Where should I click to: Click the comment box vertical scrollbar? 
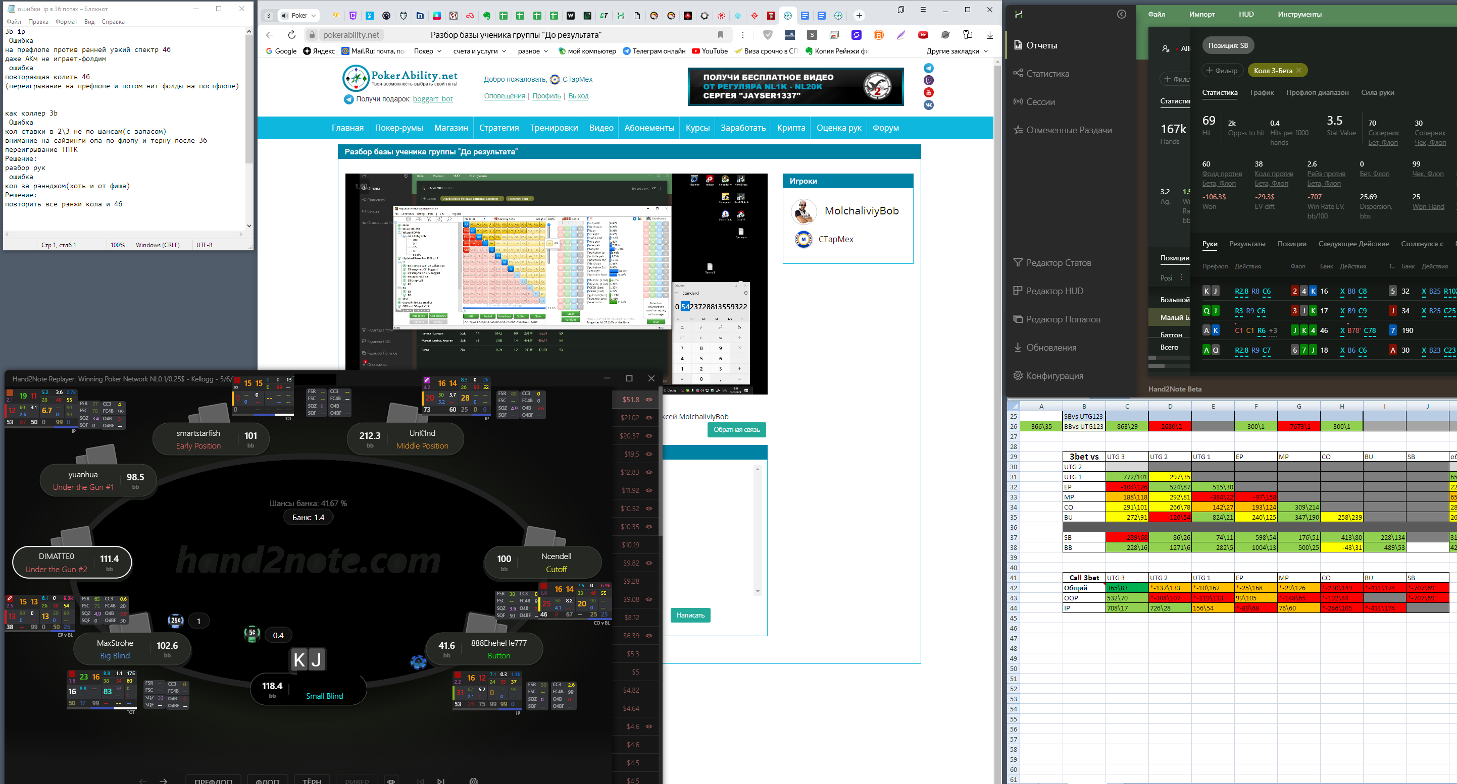(x=758, y=530)
